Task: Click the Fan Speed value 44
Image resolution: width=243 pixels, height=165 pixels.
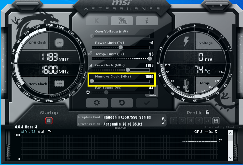Action: pyautogui.click(x=151, y=88)
